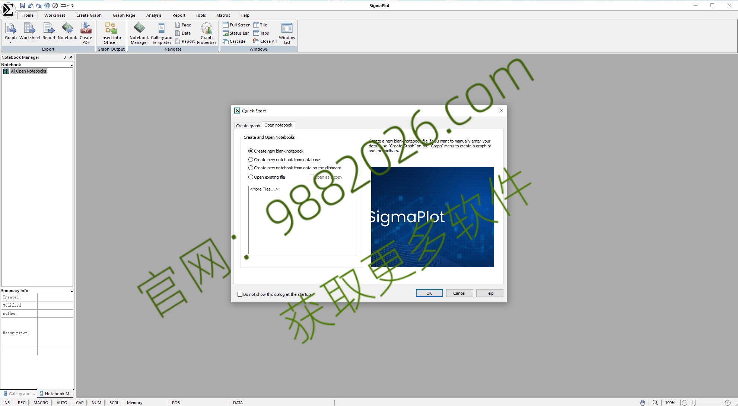Click the zoom slider handle in status bar
The height and width of the screenshot is (406, 738).
click(x=694, y=403)
